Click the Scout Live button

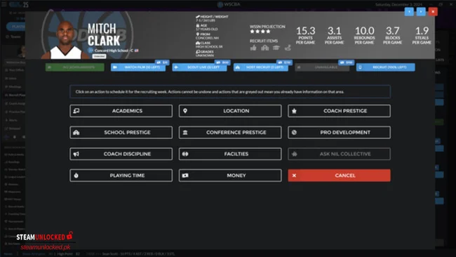199,67
